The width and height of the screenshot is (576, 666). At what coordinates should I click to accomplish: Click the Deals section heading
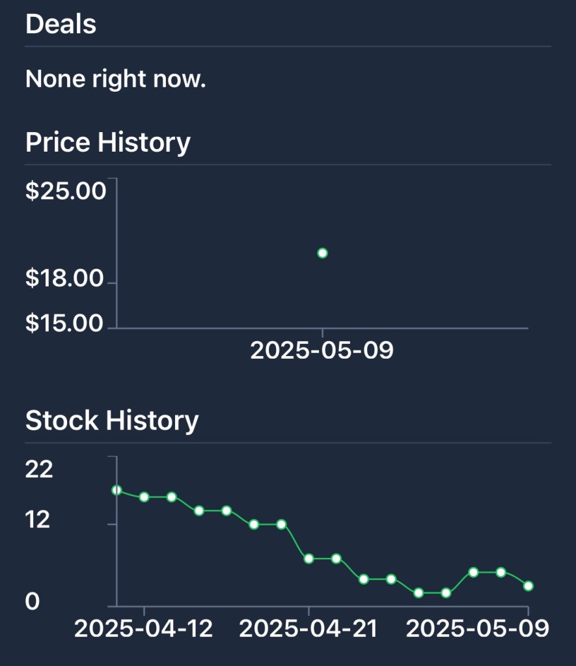[x=61, y=24]
